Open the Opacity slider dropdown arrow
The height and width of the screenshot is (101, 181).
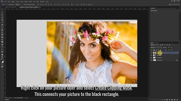171,47
